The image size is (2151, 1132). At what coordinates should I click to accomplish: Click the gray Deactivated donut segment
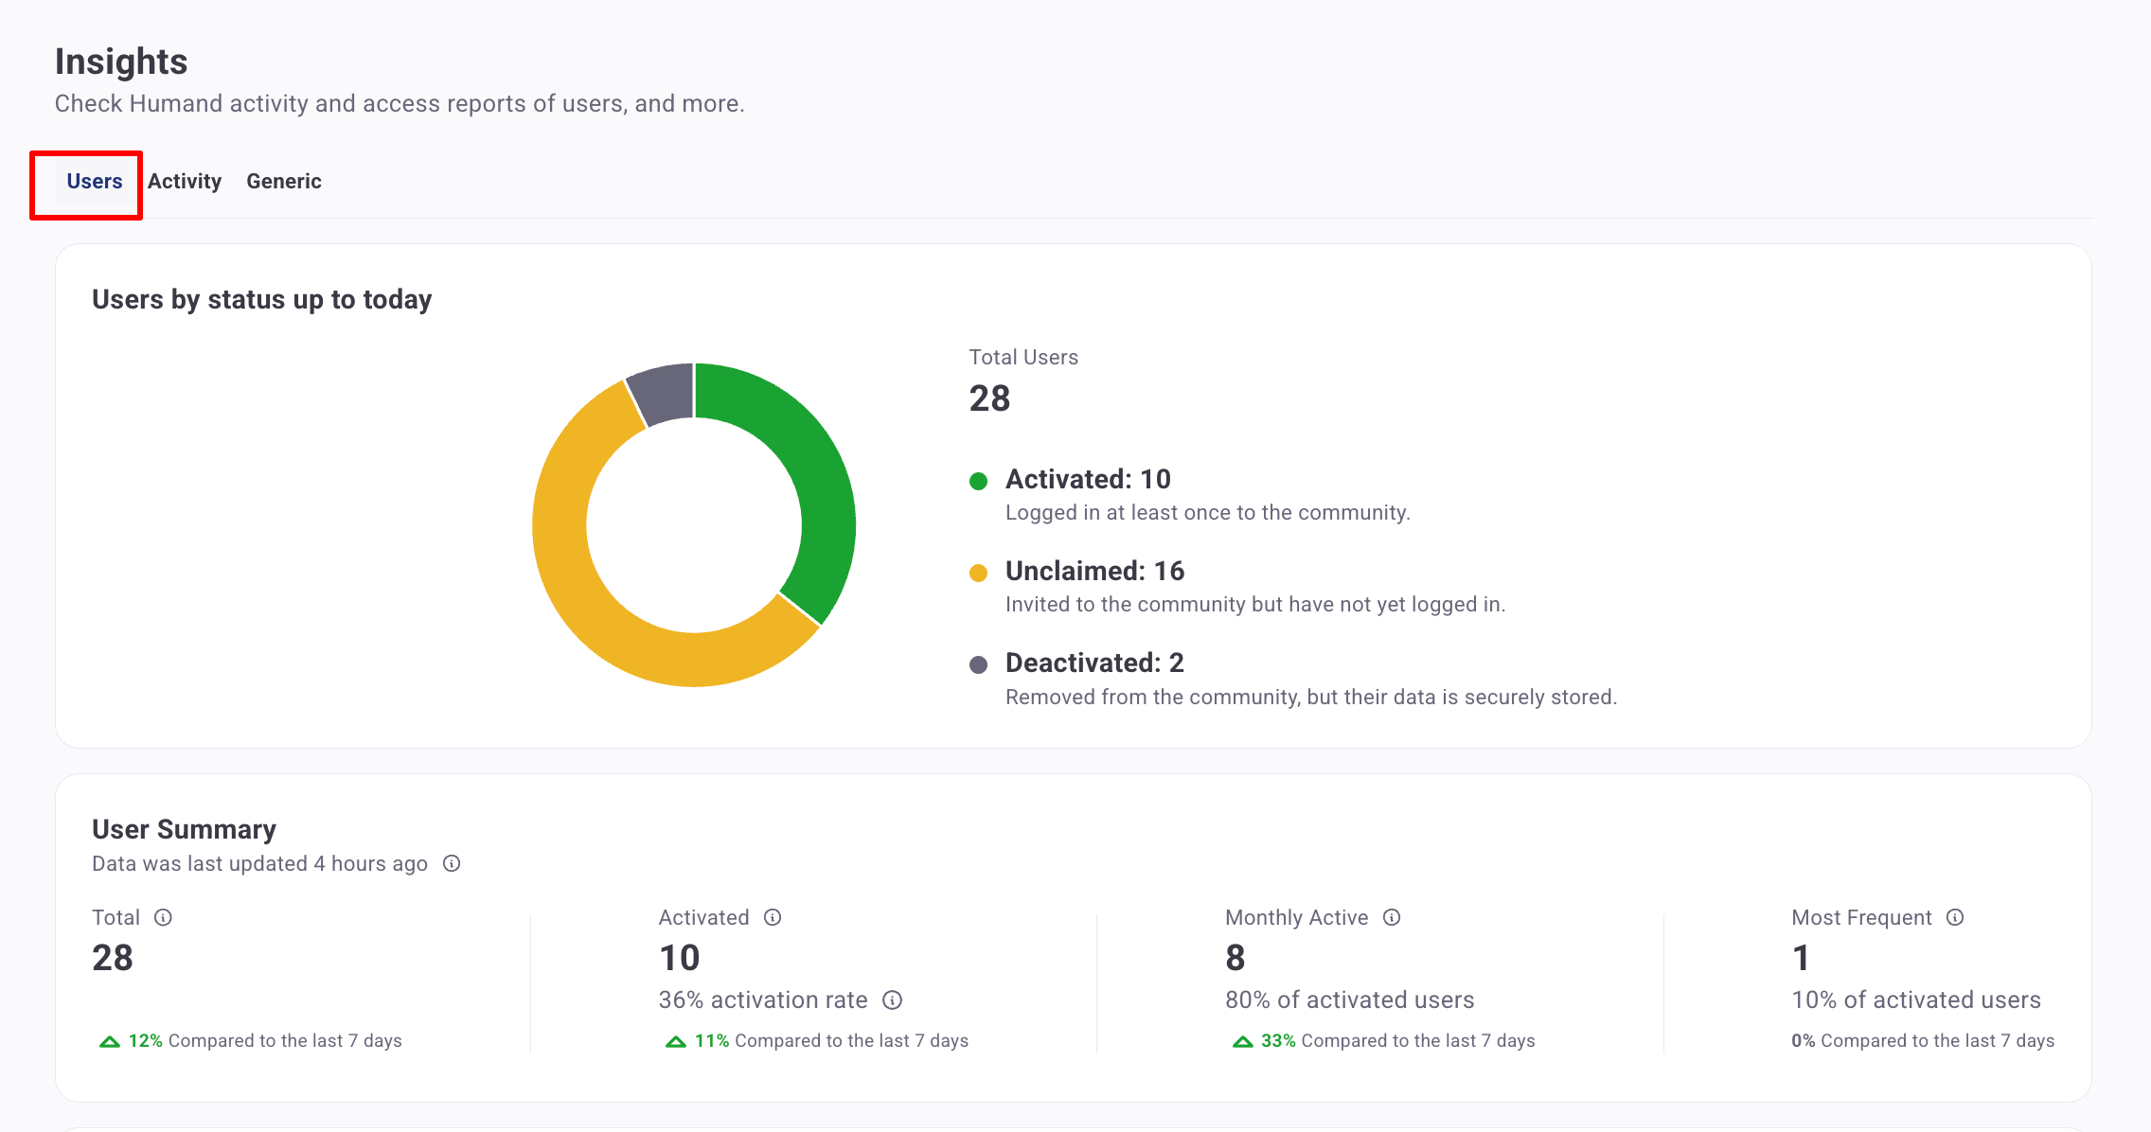[663, 392]
